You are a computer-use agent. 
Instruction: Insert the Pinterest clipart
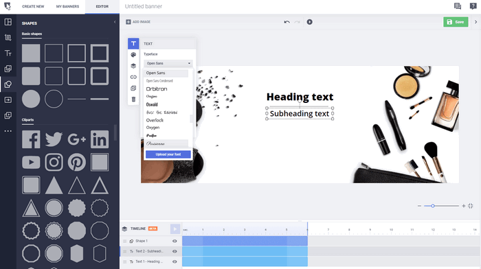point(77,162)
